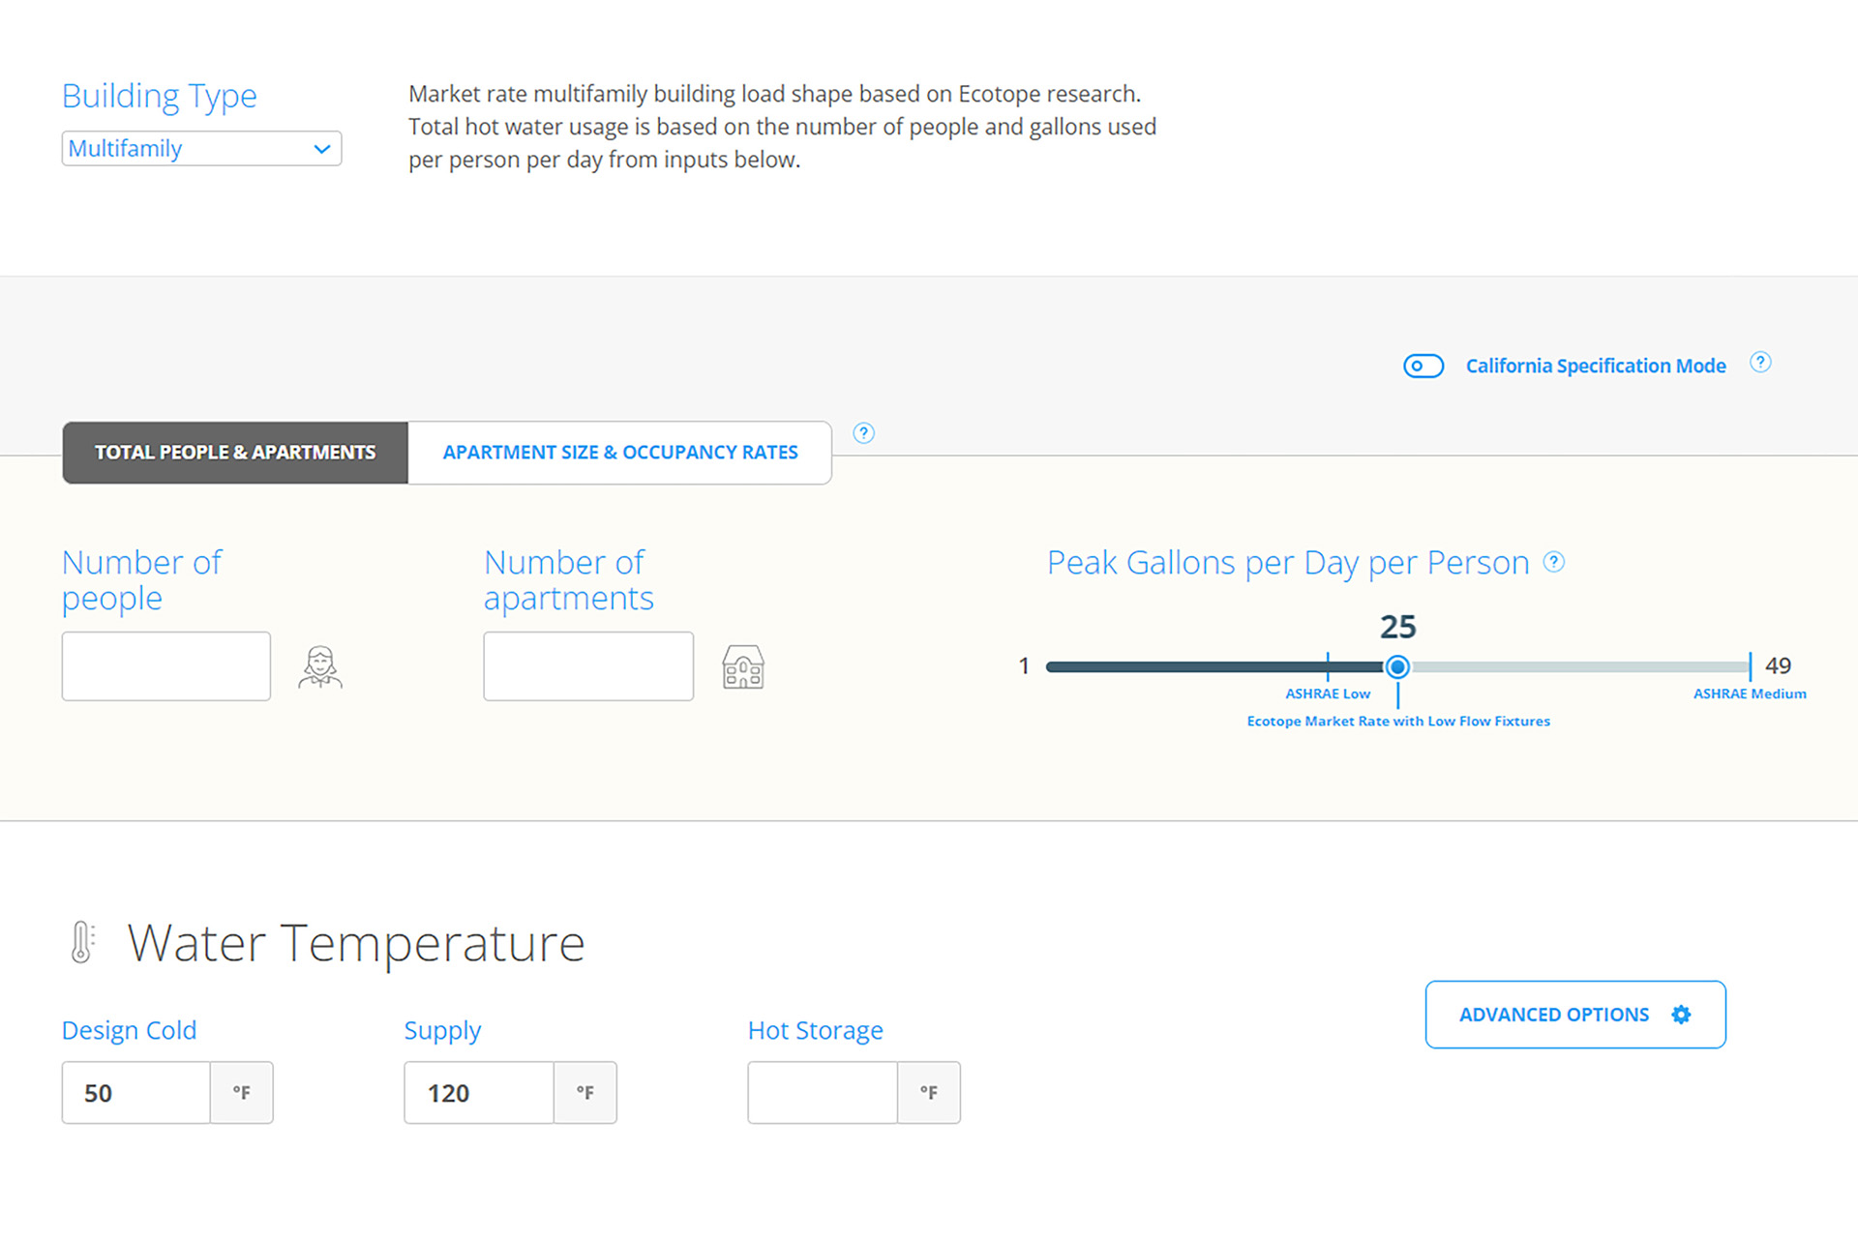Viewport: 1858px width, 1238px height.
Task: Click the gear icon in Advanced Options
Action: coord(1681,1015)
